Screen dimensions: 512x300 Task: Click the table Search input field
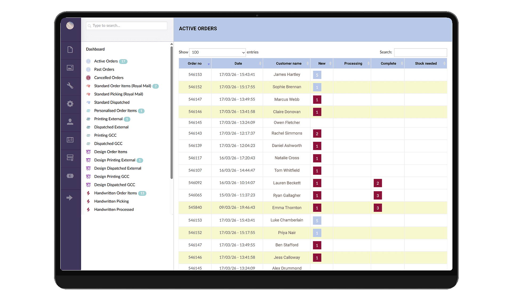[420, 52]
